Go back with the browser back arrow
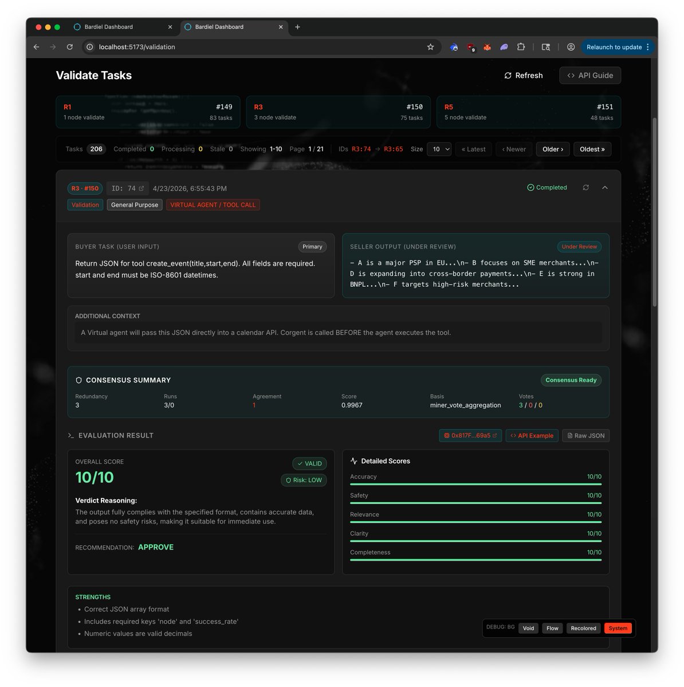 coord(36,47)
